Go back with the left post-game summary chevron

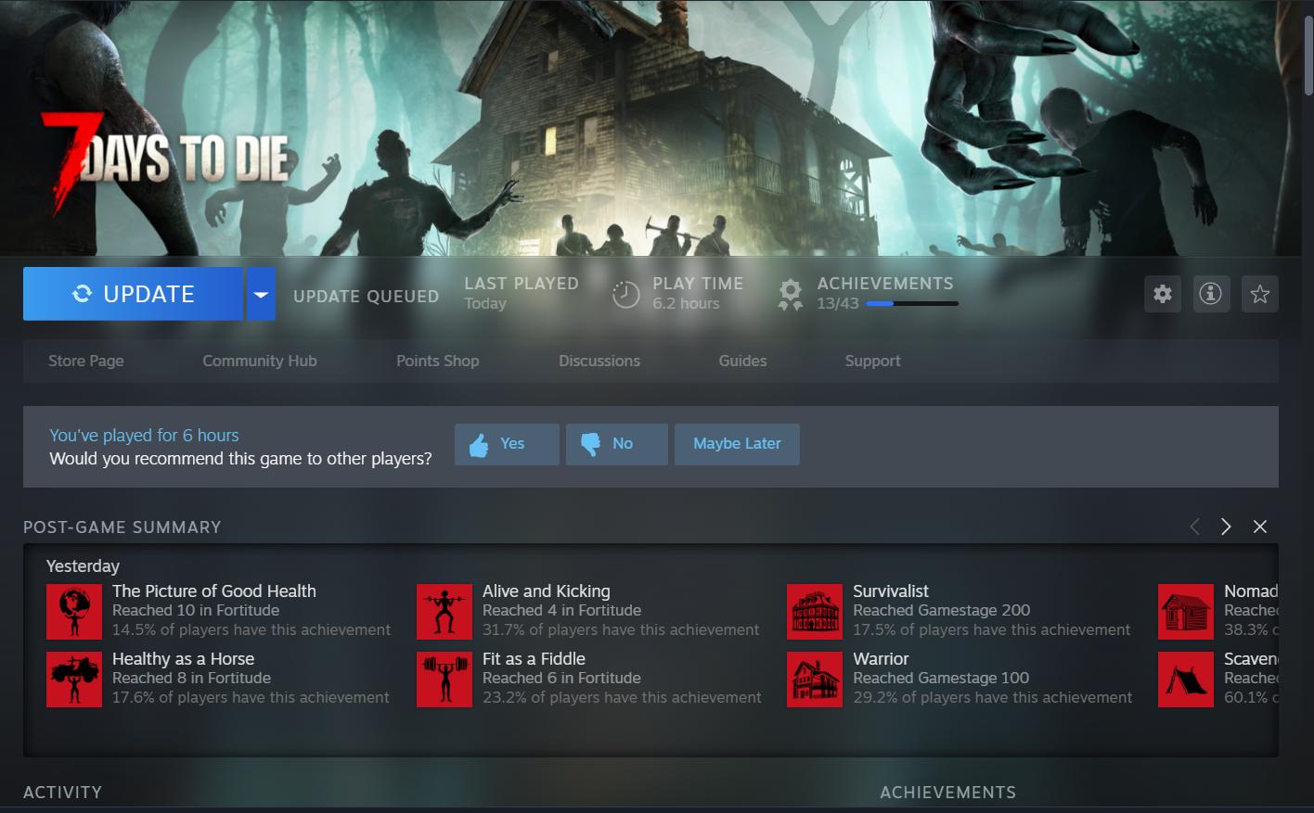1195,526
